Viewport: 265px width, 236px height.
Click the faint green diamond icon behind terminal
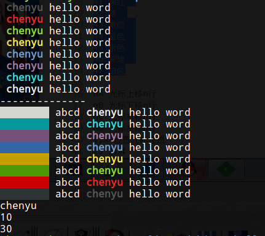tap(226, 169)
